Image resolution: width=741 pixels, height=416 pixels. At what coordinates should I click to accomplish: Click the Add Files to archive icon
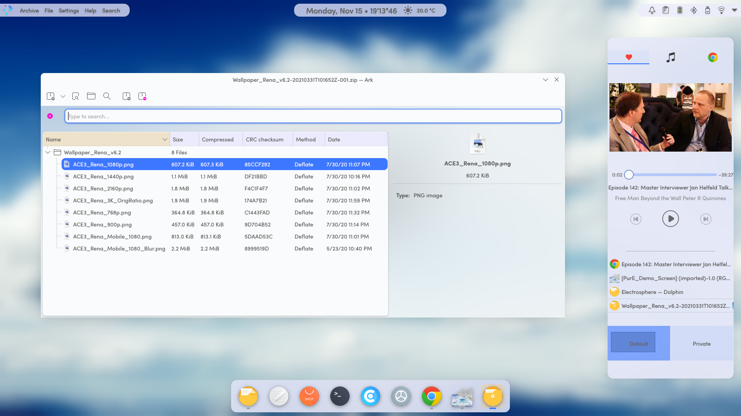click(x=126, y=96)
